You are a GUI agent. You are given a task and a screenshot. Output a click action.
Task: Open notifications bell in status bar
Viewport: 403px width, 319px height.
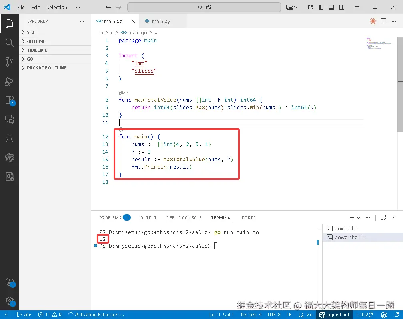point(397,315)
